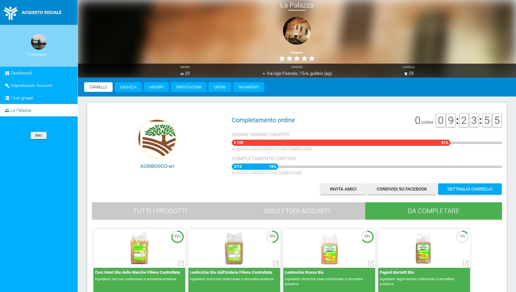Open external link icon on Ceci Interi card
Image resolution: width=516 pixels, height=292 pixels.
click(x=181, y=263)
